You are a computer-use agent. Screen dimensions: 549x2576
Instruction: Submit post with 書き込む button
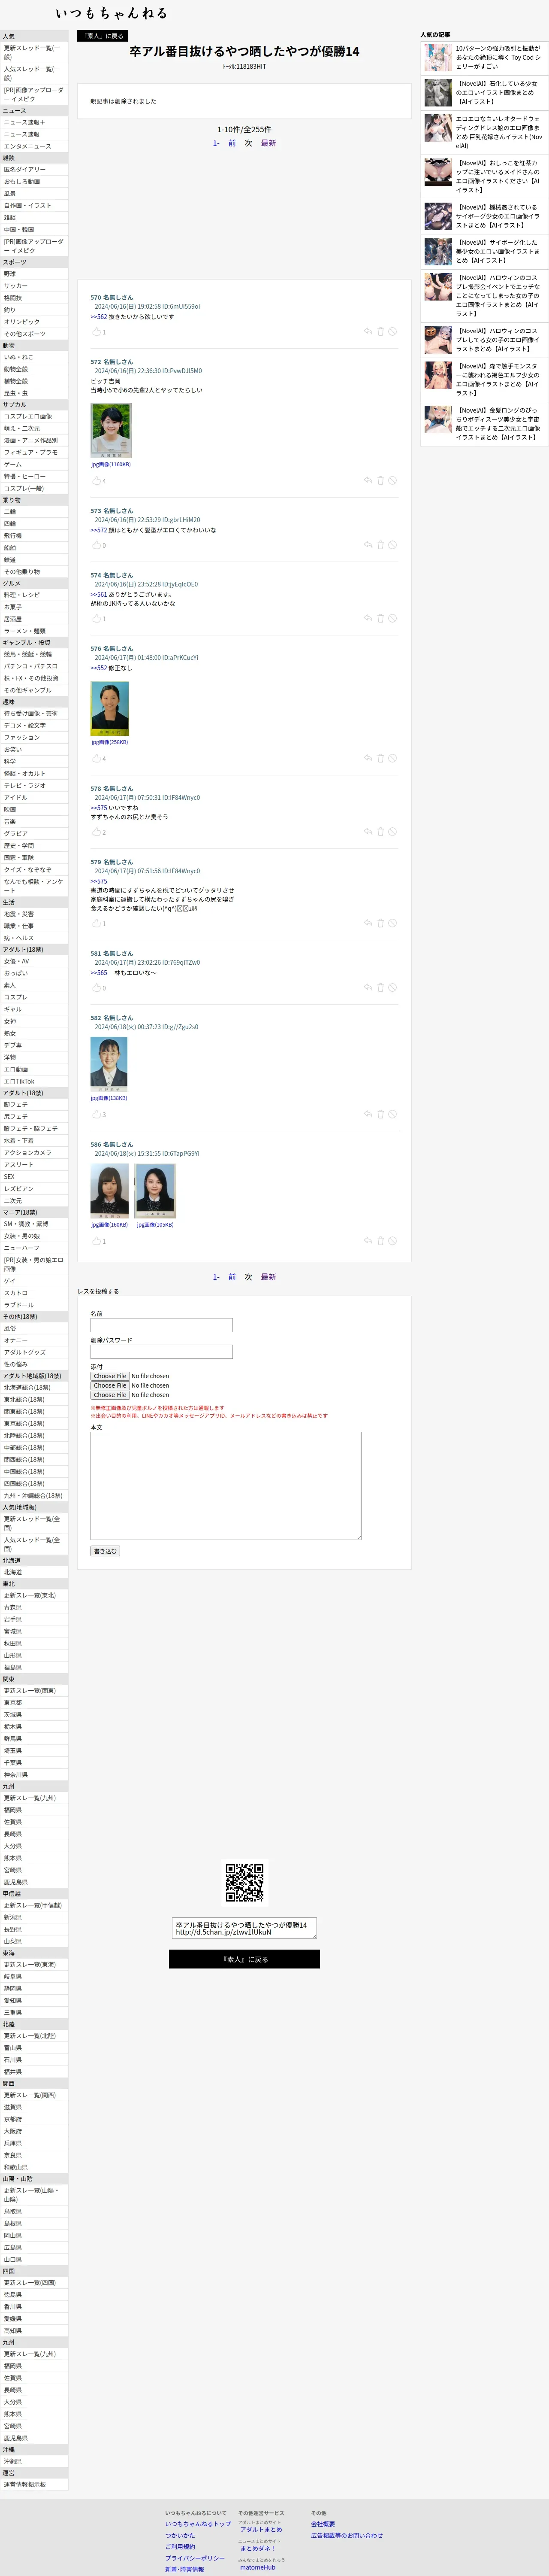tap(105, 1551)
